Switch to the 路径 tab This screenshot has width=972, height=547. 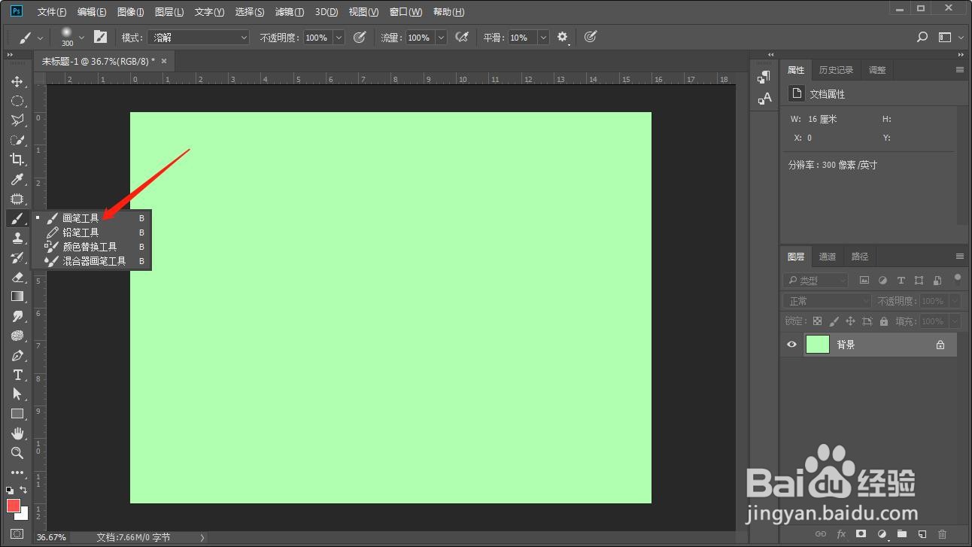[860, 257]
